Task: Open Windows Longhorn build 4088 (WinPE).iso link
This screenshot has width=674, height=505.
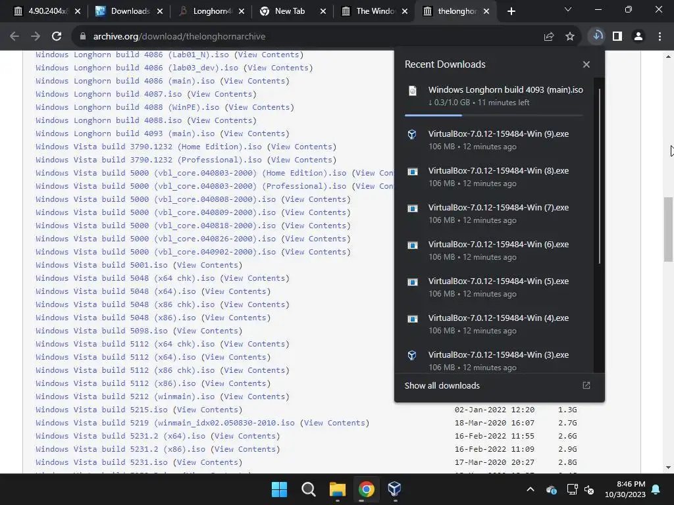Action: pyautogui.click(x=127, y=107)
